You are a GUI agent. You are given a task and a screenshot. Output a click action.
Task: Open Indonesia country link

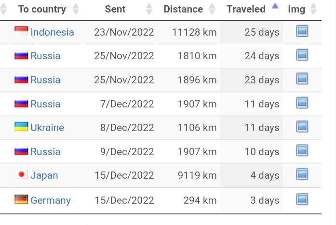pyautogui.click(x=52, y=32)
